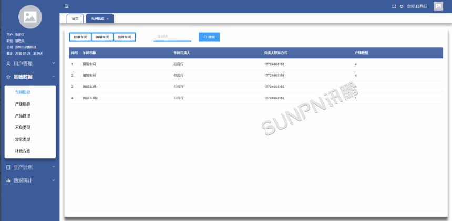
Task: Click the 车间负责人 column header
Action: pyautogui.click(x=182, y=53)
